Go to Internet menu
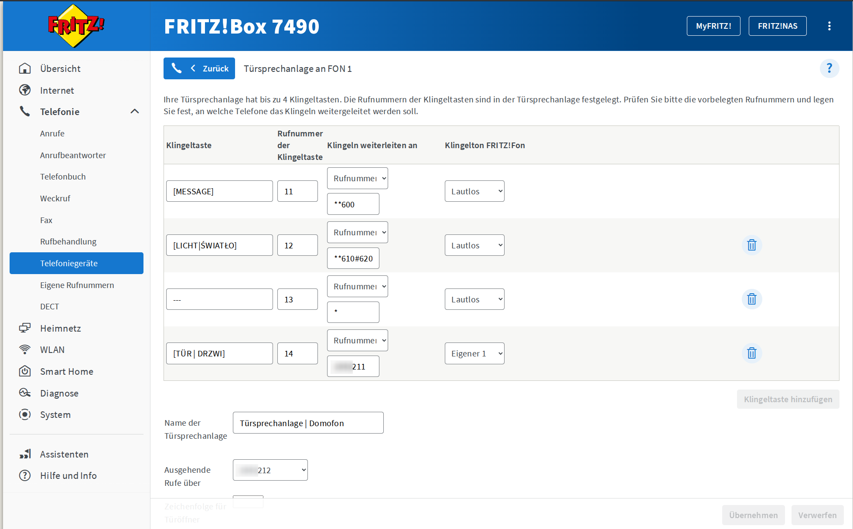The width and height of the screenshot is (853, 529). tap(57, 90)
